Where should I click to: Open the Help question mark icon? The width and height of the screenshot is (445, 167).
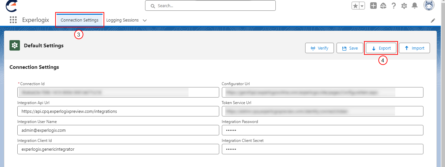pos(394,6)
